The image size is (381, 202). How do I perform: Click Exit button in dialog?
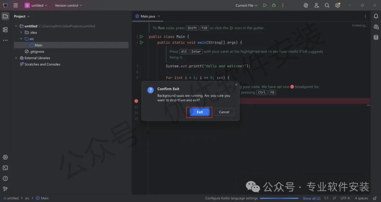[199, 112]
